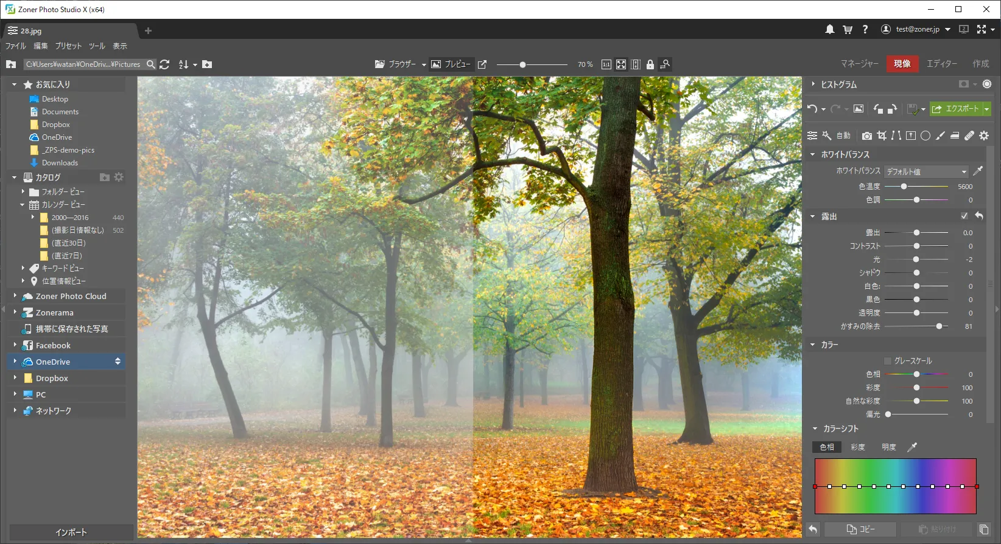This screenshot has height=544, width=1001.
Task: Enable the グレースケール checkbox
Action: [x=888, y=361]
